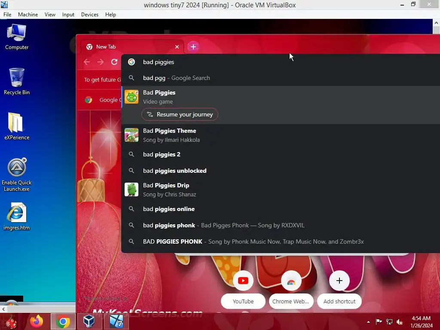Open a new Chrome tab with plus button
Screen dimensions: 440x330
click(x=193, y=47)
